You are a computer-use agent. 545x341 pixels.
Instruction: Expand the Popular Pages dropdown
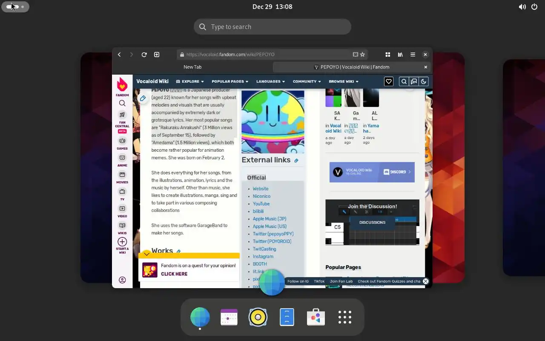(230, 81)
